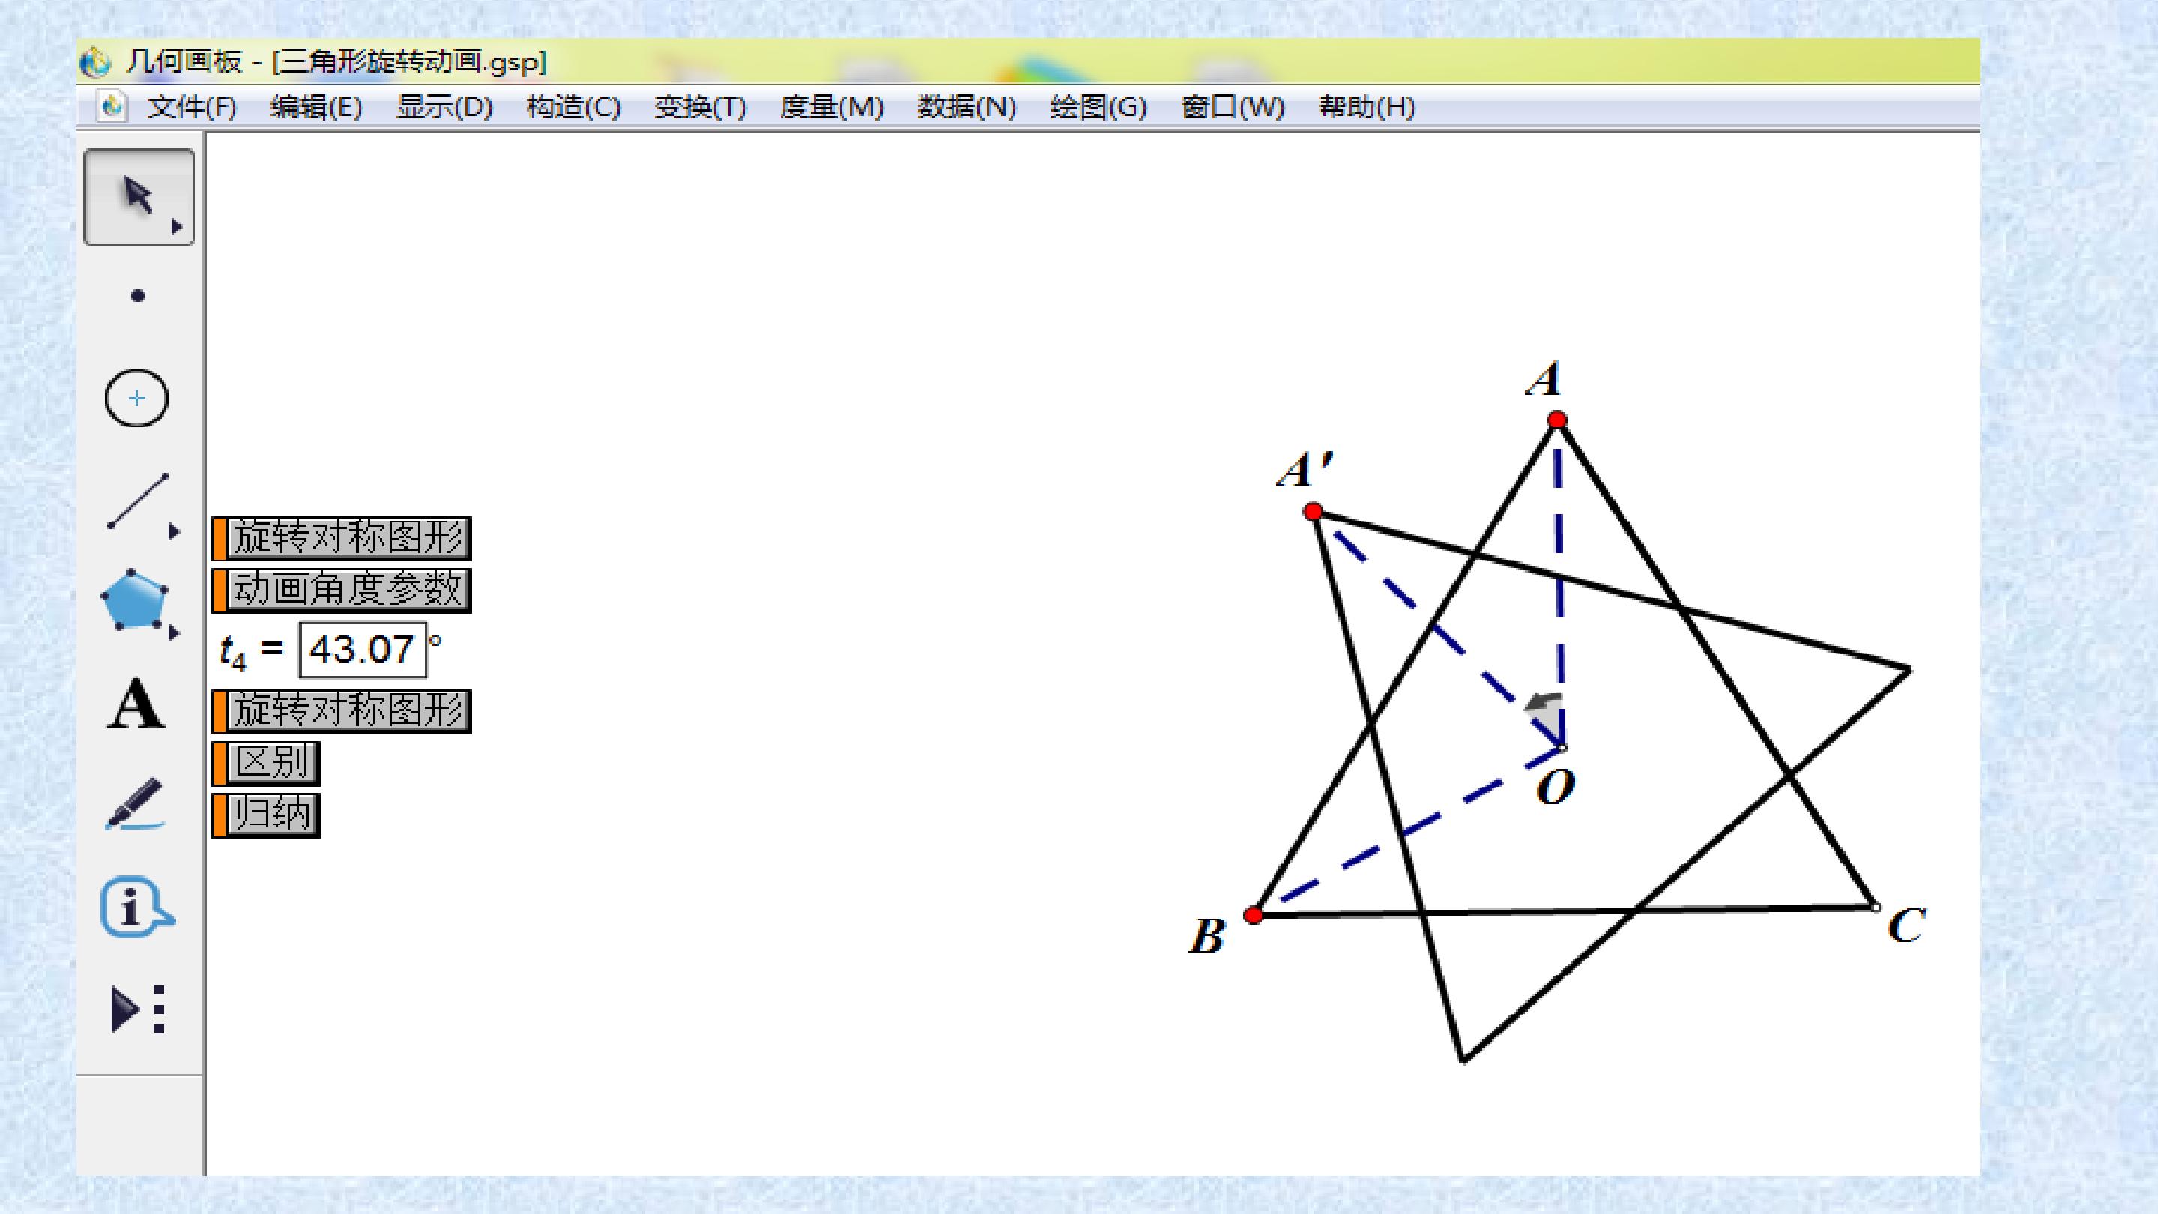
Task: Click the red point A'
Action: pos(1313,511)
